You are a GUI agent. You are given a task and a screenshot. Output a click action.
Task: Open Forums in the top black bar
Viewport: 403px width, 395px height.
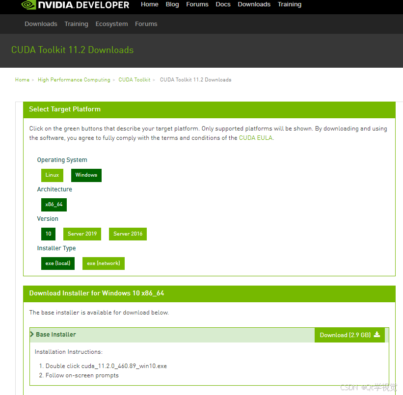click(197, 4)
